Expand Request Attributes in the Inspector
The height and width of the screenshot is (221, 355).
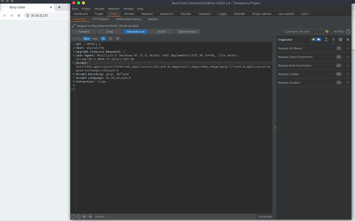(x=348, y=48)
